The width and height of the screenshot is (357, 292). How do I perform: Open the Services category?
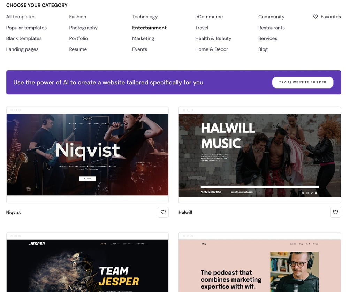(268, 38)
